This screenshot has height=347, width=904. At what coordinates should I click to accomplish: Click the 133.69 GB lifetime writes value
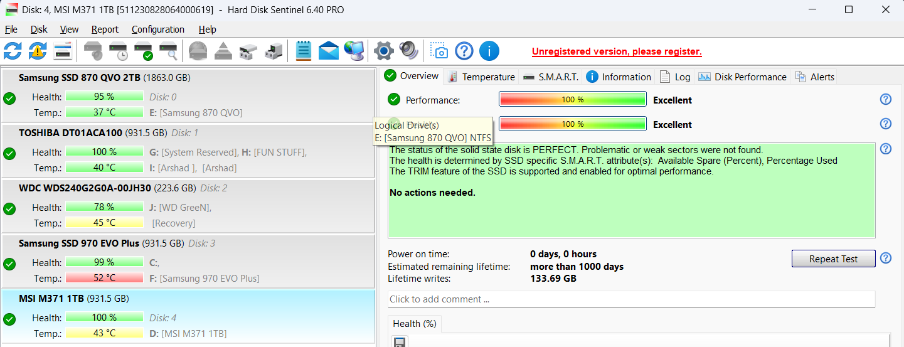(553, 278)
